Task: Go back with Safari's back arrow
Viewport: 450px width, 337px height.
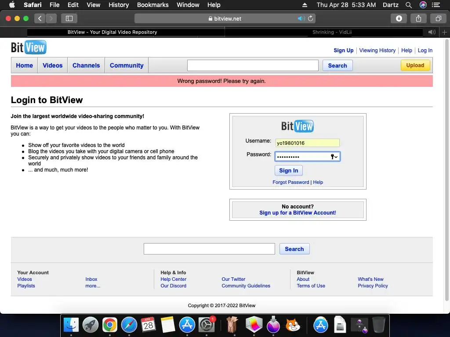Action: [x=40, y=18]
